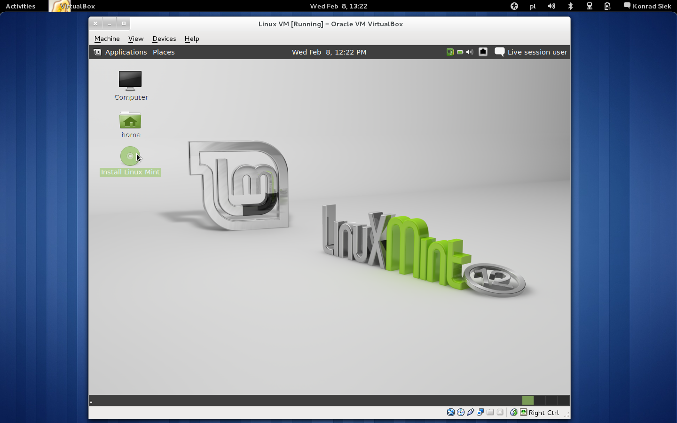Open the Machine menu
This screenshot has width=677, height=423.
[107, 39]
